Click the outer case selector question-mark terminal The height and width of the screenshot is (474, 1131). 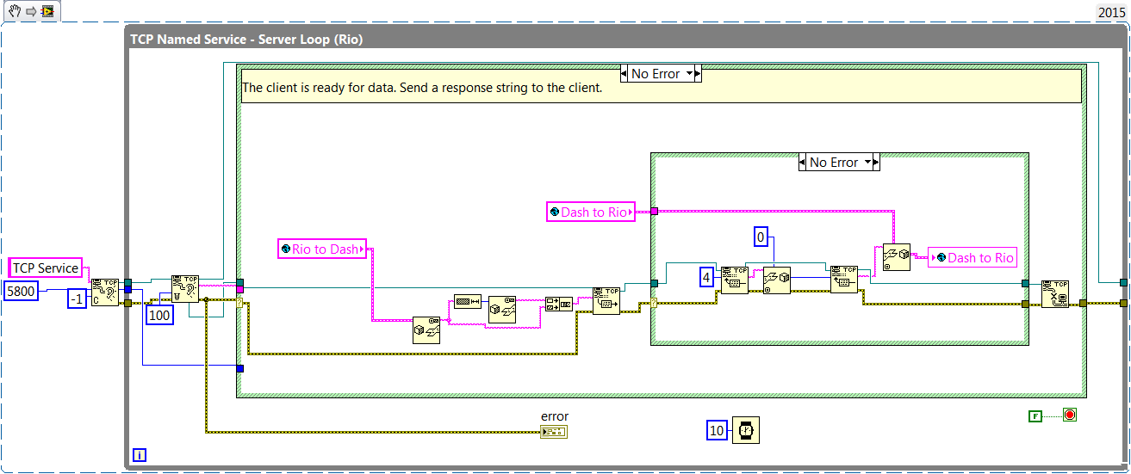pyautogui.click(x=240, y=302)
